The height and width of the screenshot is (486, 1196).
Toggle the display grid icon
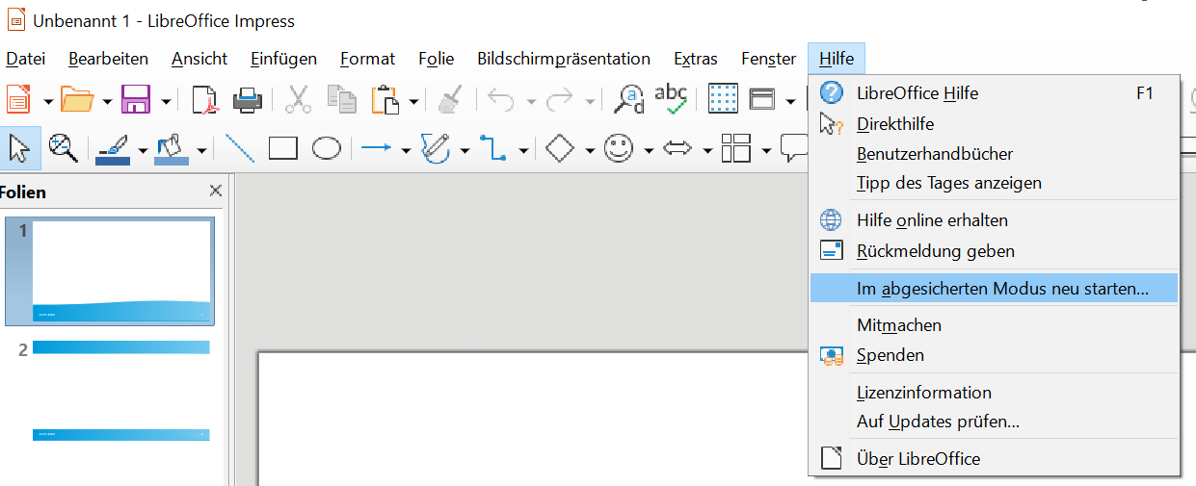point(724,99)
